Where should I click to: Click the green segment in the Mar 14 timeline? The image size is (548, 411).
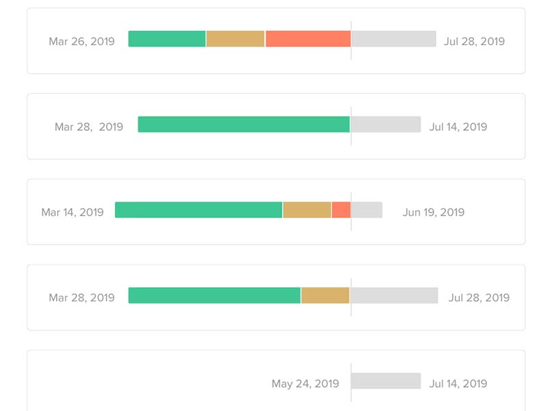(x=199, y=210)
